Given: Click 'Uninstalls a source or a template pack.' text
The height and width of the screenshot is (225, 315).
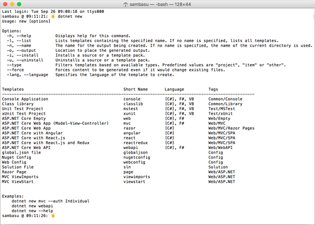Looking at the screenshot, I should (x=102, y=60).
